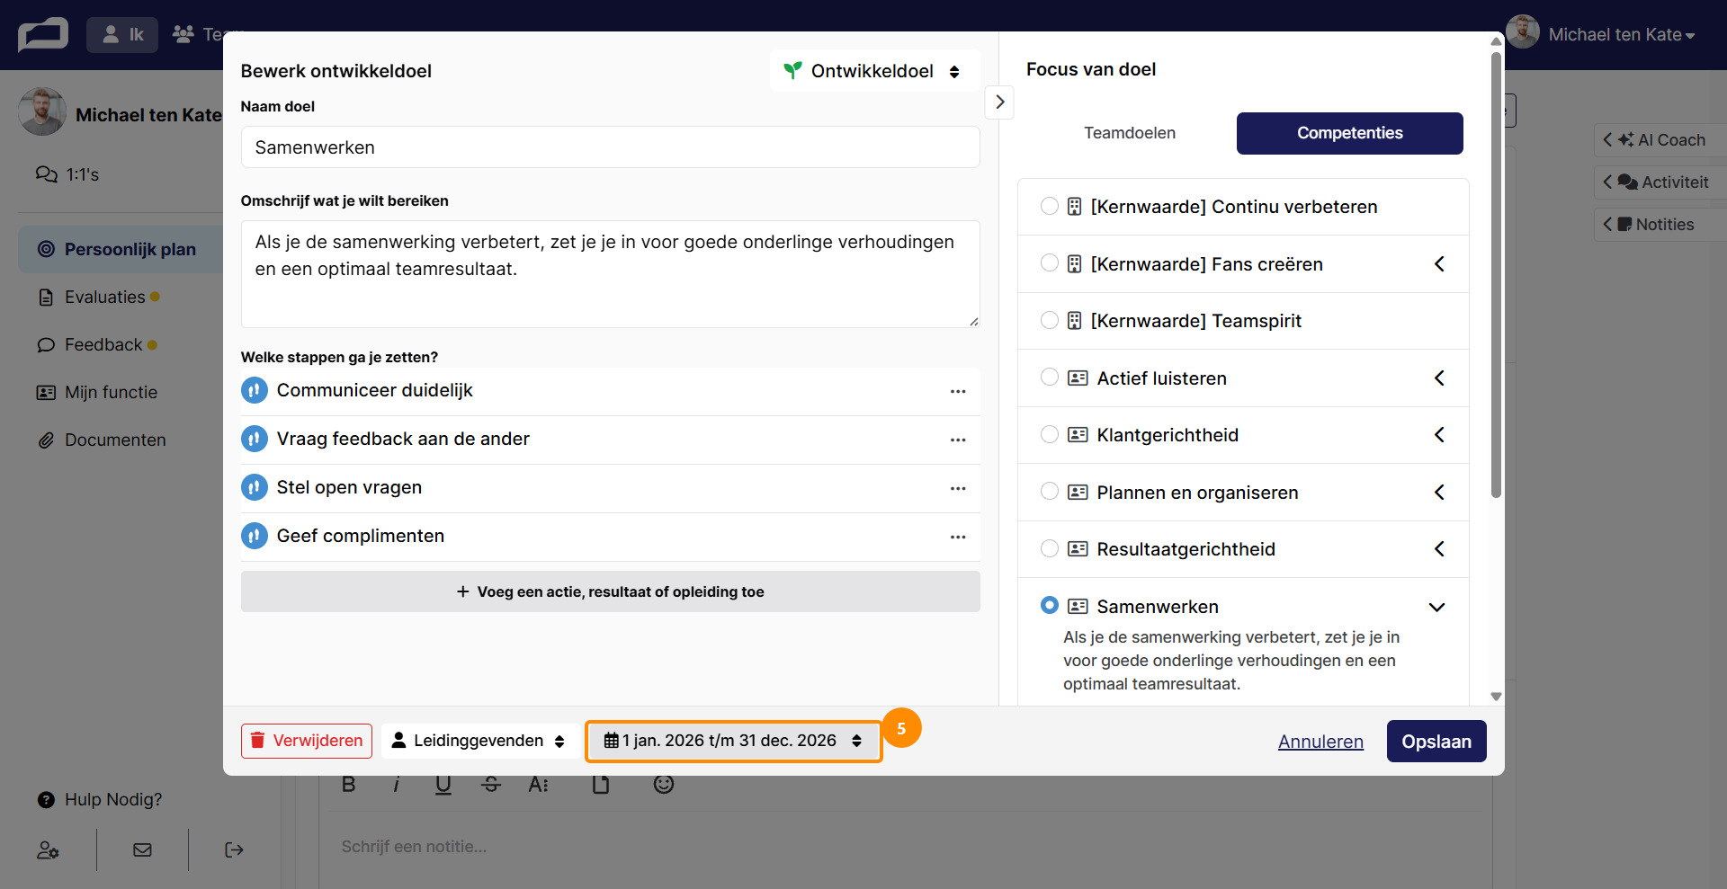
Task: Open the three-dot menu for Vraag feedback aan de ander
Action: click(958, 440)
